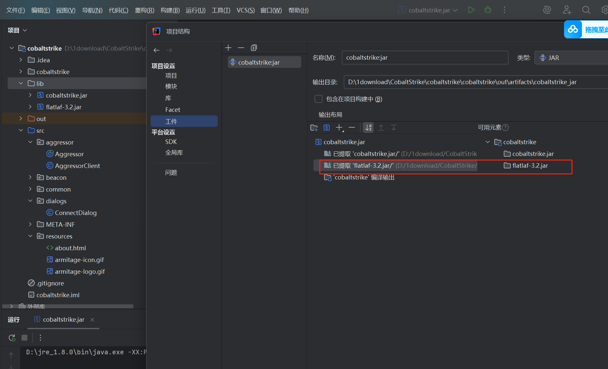Create directory in output layout

pos(314,128)
